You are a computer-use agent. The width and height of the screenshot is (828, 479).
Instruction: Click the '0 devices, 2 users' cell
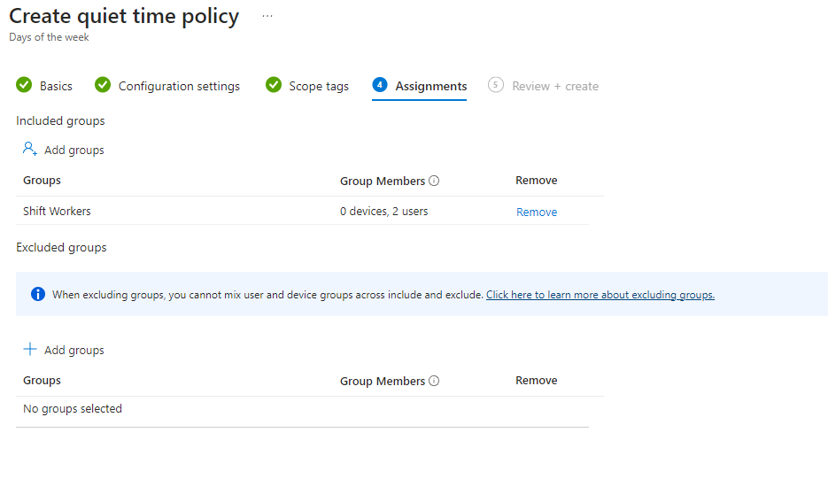pyautogui.click(x=383, y=212)
